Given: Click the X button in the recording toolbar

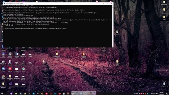Looking at the screenshot, I should pos(91,93).
